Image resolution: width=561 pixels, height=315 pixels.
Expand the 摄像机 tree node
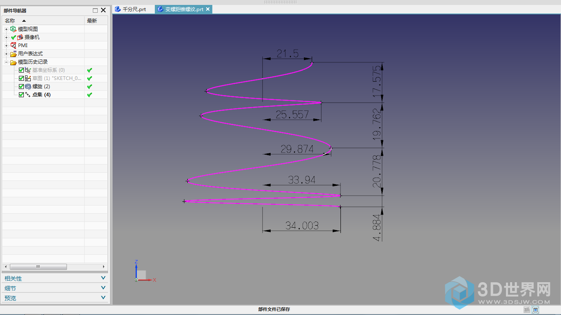tap(7, 37)
